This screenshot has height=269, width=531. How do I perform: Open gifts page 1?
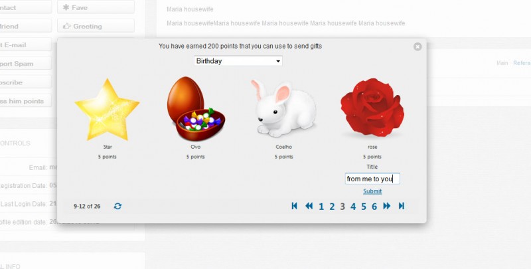(321, 207)
